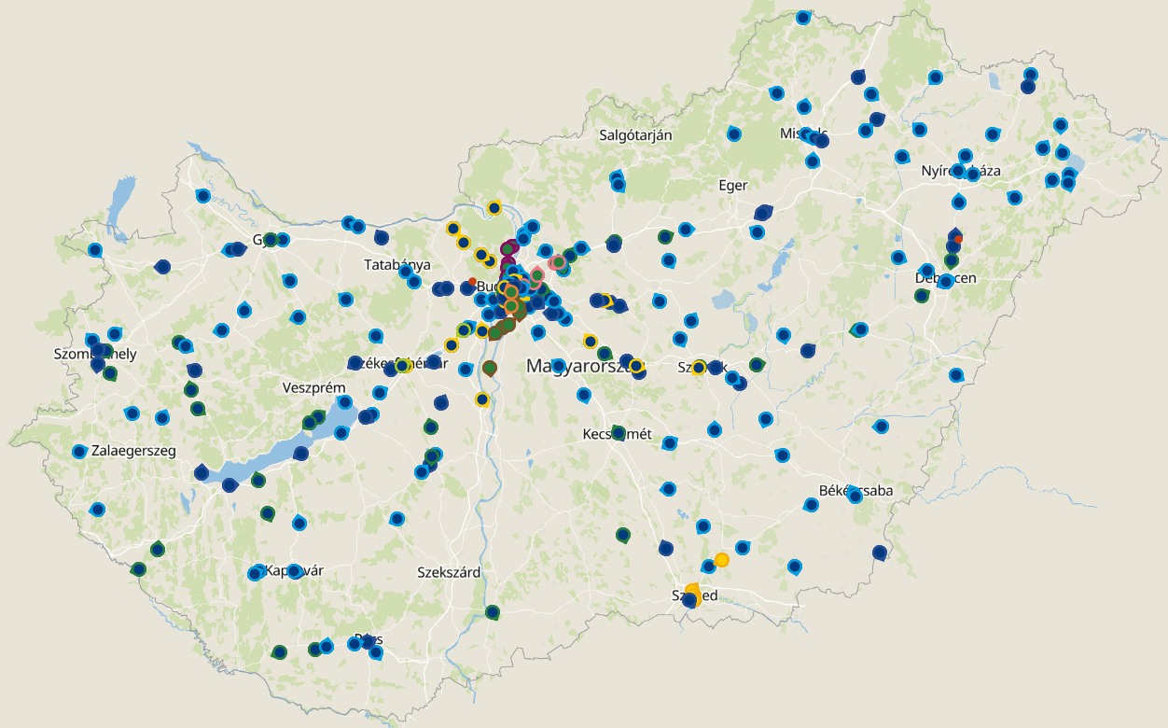
Task: Click the blue marker overlapping Békéscsaba label
Action: pyautogui.click(x=855, y=495)
